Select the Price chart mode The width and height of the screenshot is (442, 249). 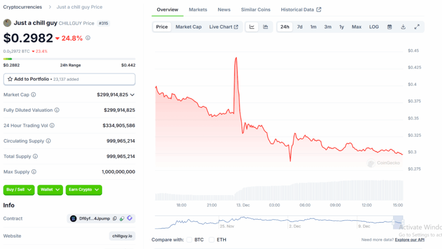(x=162, y=27)
